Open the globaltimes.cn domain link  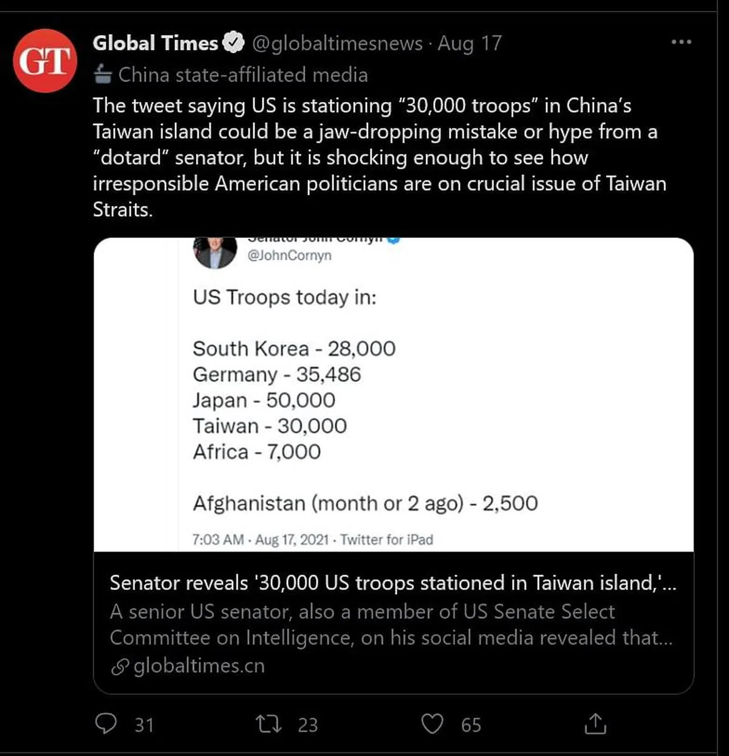tap(199, 666)
